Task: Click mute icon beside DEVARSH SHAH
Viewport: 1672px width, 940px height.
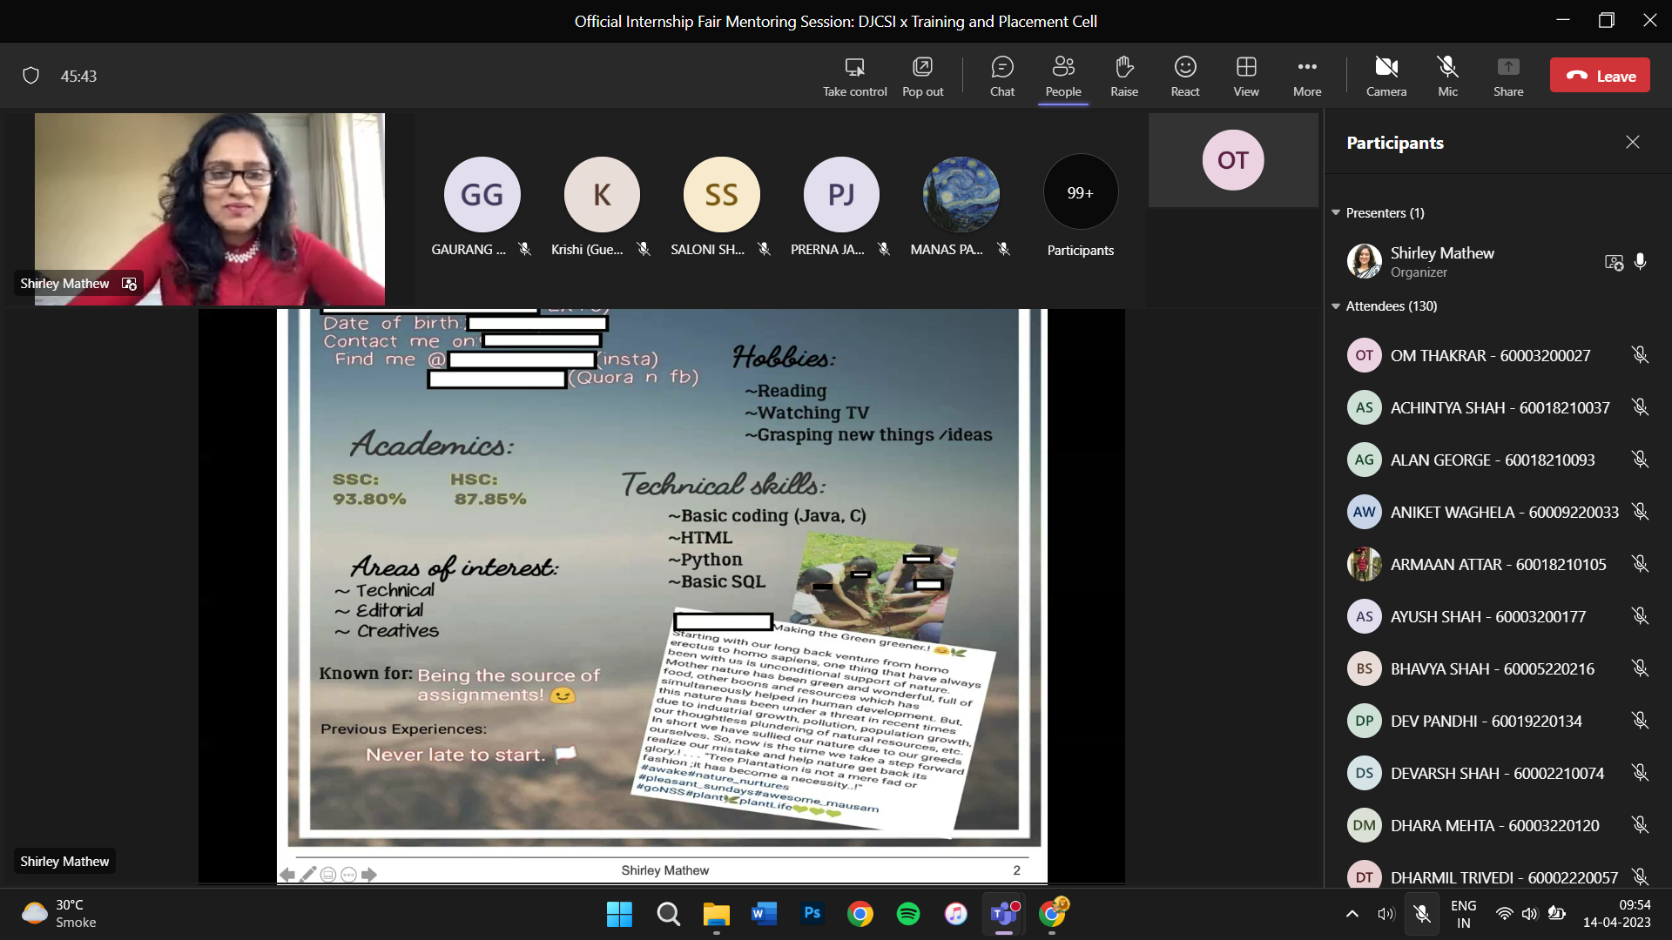Action: [1641, 773]
